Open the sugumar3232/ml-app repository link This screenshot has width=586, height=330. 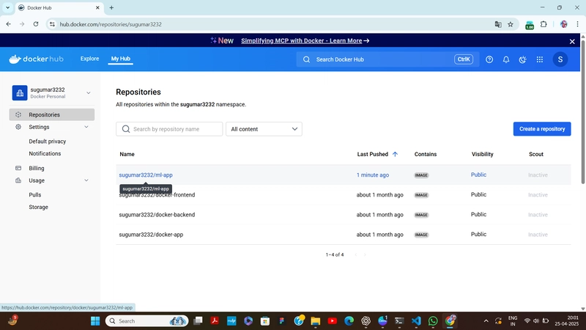point(146,175)
